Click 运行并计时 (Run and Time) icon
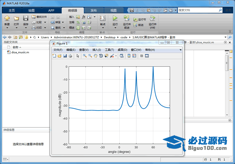The width and height of the screenshot is (235, 164). 153,18
